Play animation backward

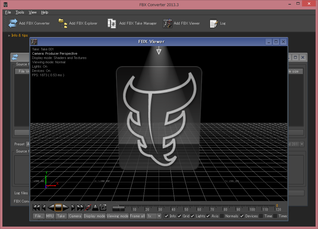click(51, 207)
